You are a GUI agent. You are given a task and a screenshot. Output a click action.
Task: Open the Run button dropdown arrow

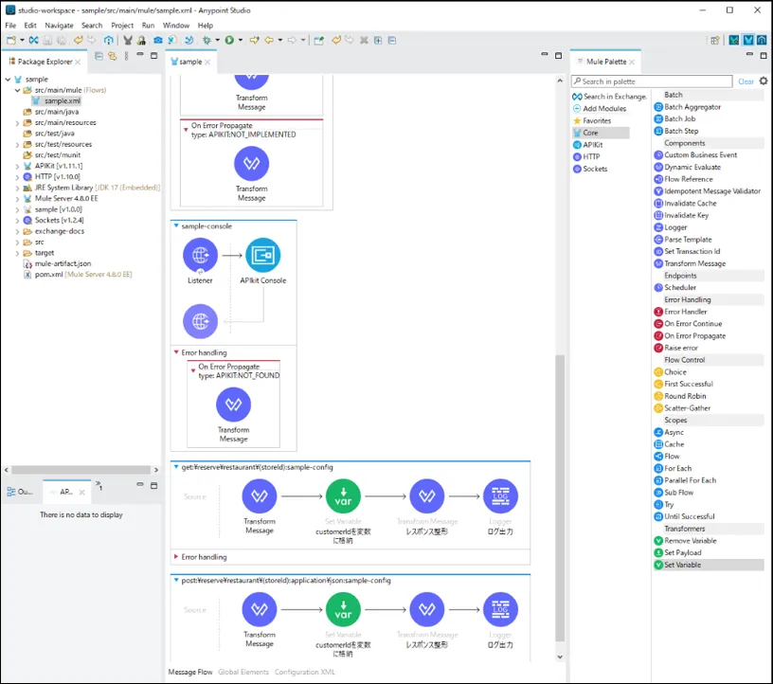pyautogui.click(x=241, y=41)
